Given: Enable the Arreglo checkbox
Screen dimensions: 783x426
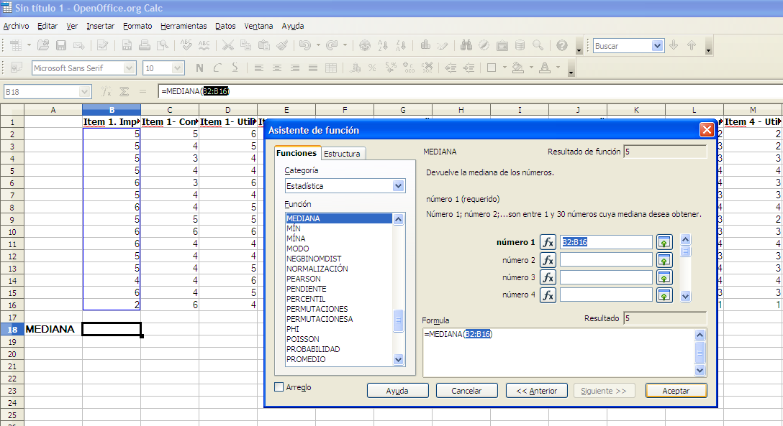Looking at the screenshot, I should [279, 387].
